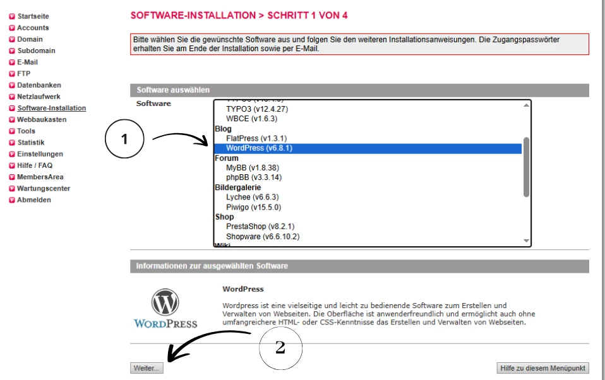Click the red arrow icon beside Domain
This screenshot has height=380, width=605.
pyautogui.click(x=12, y=39)
